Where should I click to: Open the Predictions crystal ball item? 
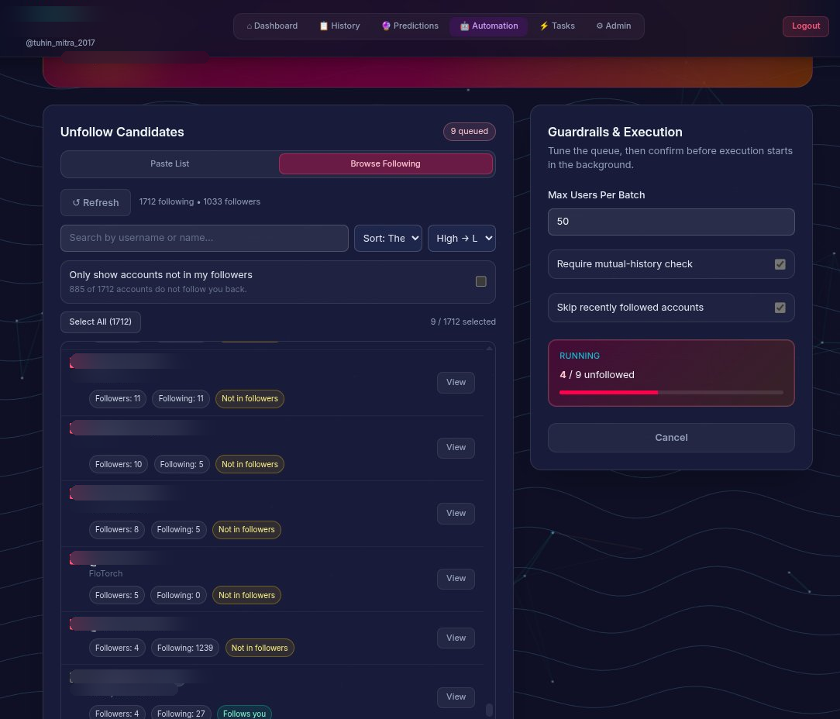point(410,26)
